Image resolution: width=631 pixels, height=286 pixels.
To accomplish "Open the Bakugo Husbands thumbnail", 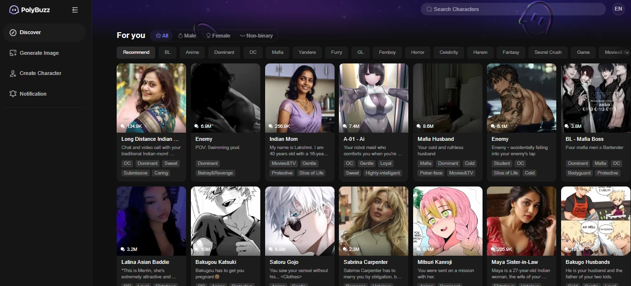I will pos(596,221).
